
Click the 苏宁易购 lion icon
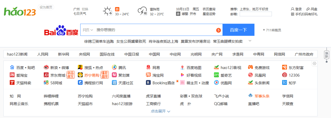tap(80, 75)
